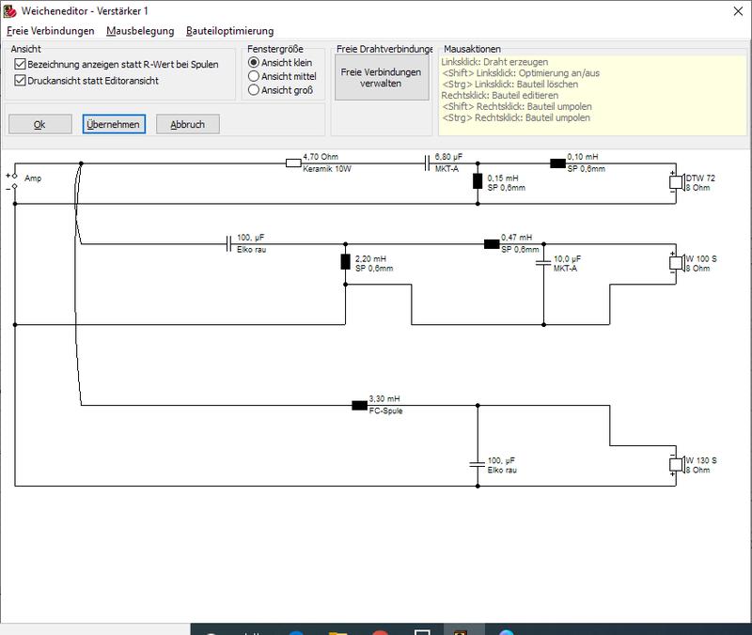The image size is (752, 635).
Task: Choose Ansicht groß window size
Action: click(x=254, y=89)
